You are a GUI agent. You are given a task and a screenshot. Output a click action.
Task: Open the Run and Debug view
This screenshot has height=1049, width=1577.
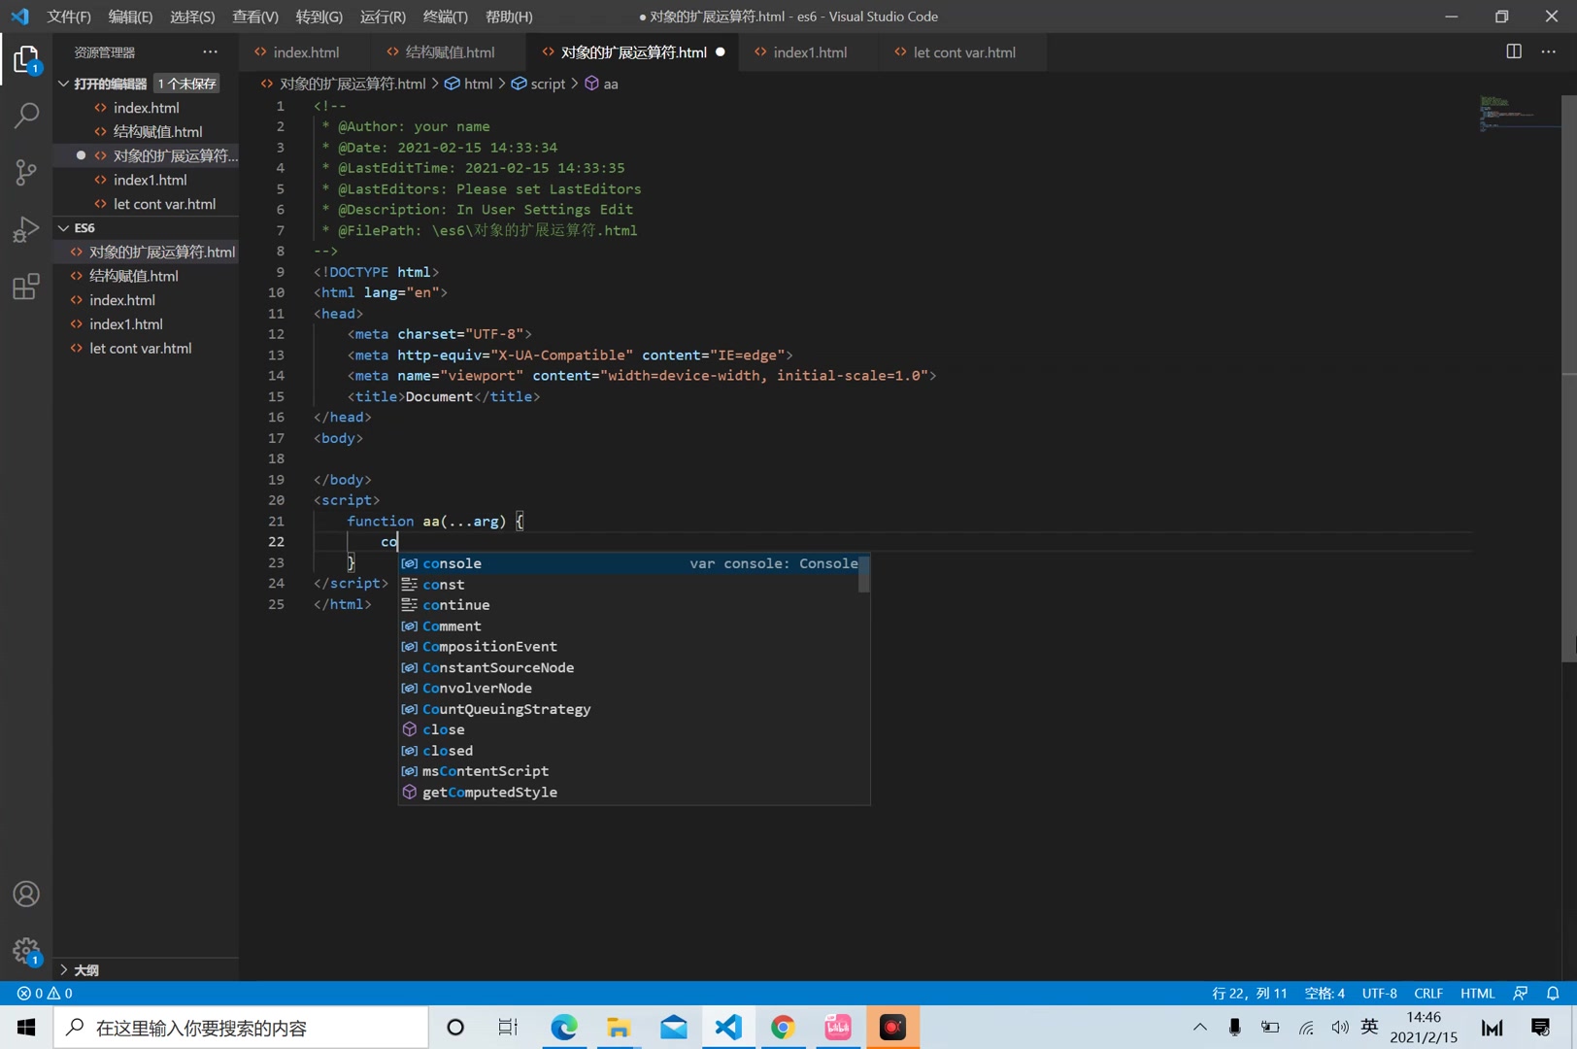(26, 229)
